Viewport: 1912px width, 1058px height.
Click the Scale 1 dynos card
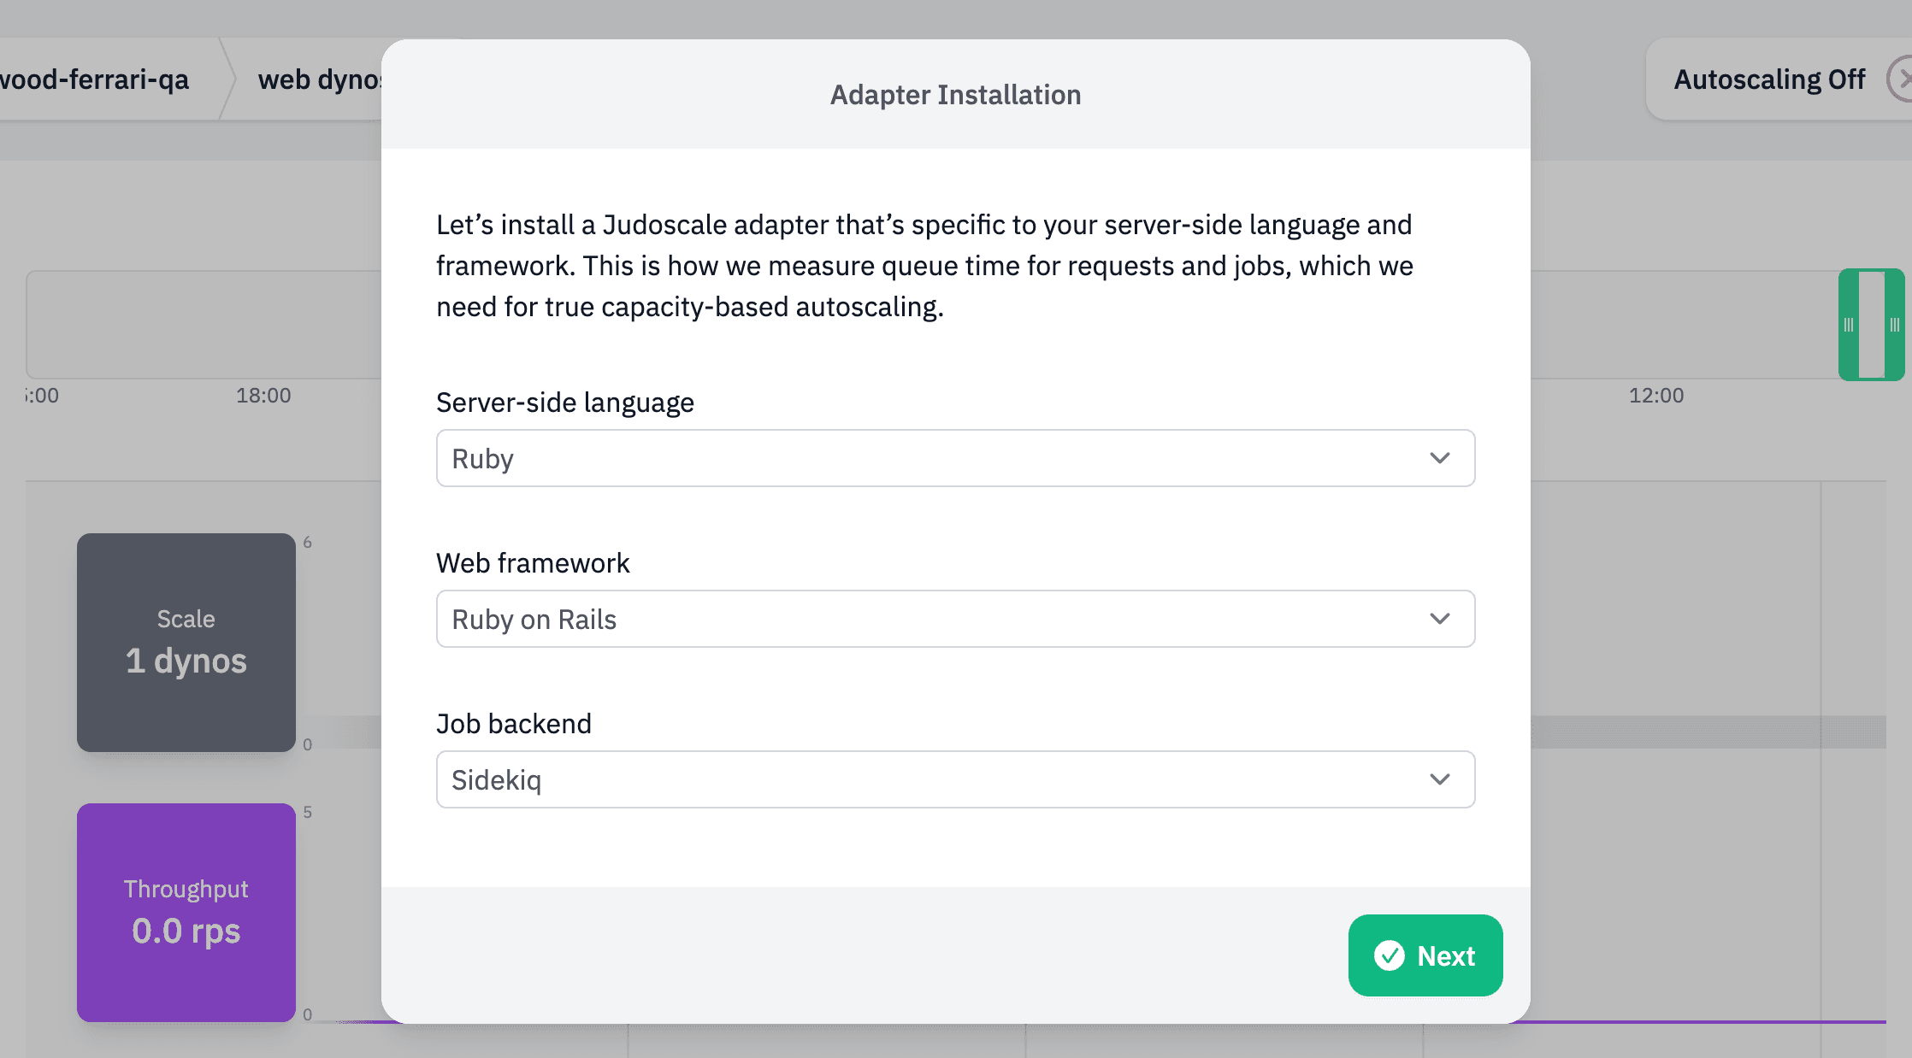[186, 643]
